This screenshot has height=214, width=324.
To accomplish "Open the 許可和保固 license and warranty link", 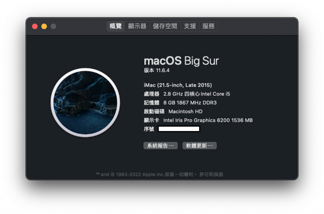I will (x=211, y=175).
